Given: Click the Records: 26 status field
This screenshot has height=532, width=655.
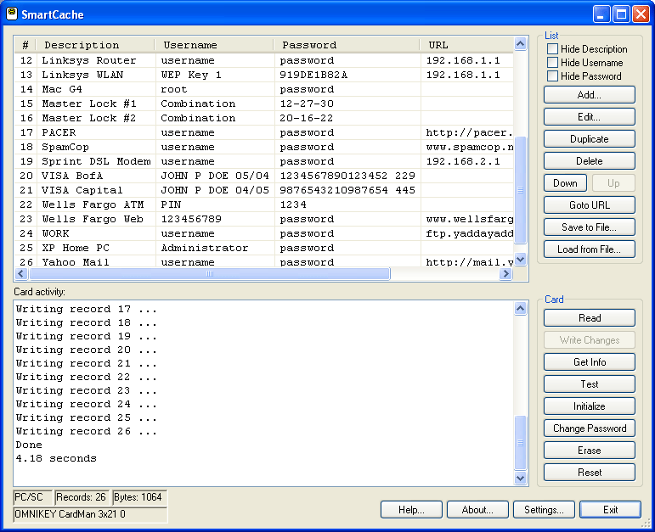Looking at the screenshot, I should 82,497.
